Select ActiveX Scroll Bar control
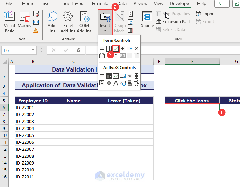The height and width of the screenshot is (187, 240). tap(136, 76)
